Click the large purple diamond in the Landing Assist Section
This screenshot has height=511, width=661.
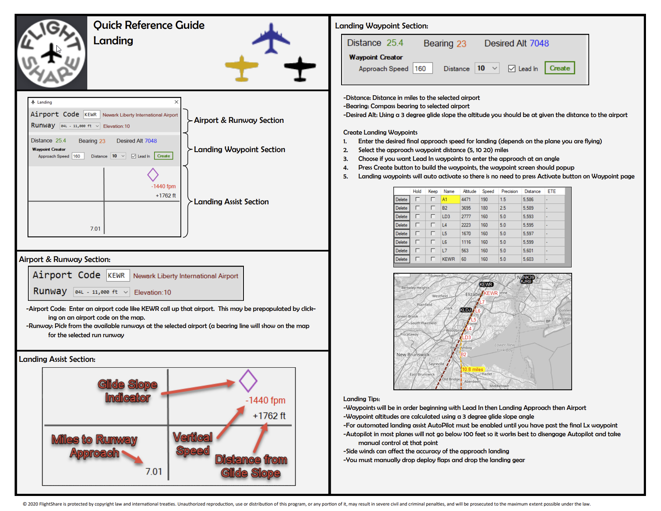pyautogui.click(x=248, y=381)
